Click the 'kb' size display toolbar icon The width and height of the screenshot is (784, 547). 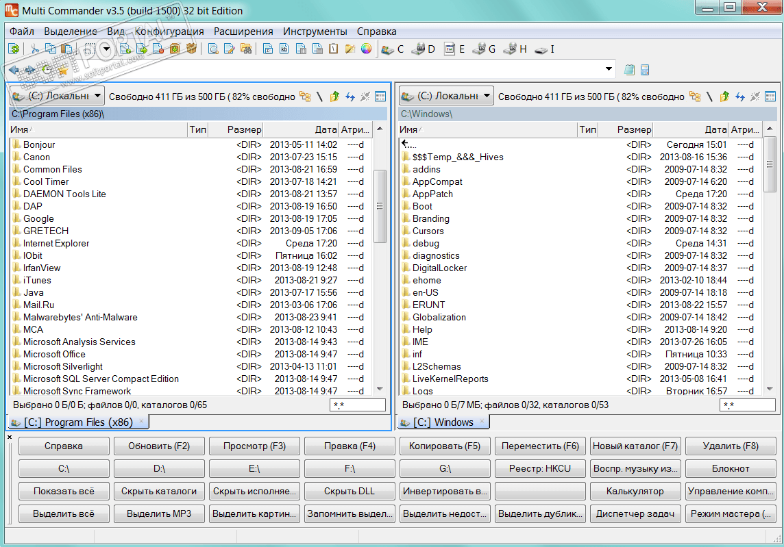point(284,49)
